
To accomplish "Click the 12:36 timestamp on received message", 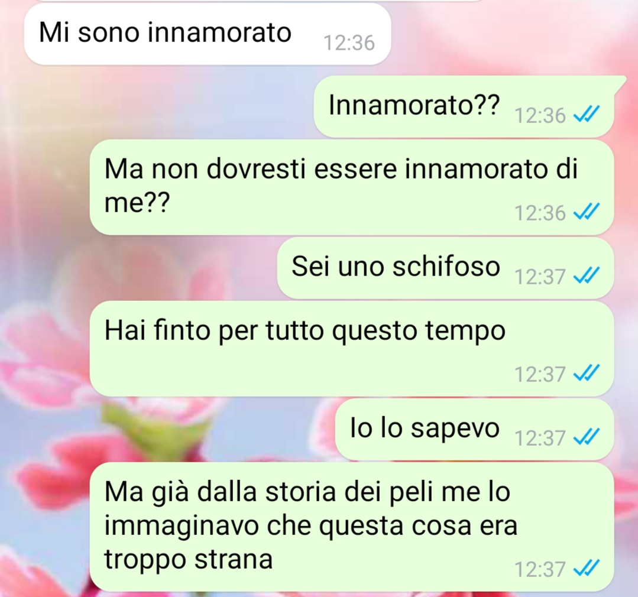I will [x=349, y=43].
